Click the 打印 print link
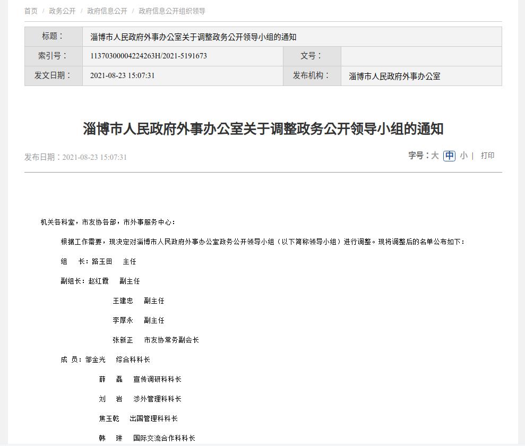Image resolution: width=525 pixels, height=446 pixels. click(x=487, y=156)
